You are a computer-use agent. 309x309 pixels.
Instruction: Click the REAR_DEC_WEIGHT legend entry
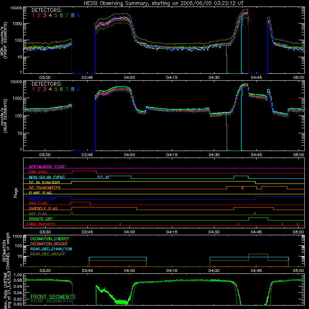(x=48, y=254)
